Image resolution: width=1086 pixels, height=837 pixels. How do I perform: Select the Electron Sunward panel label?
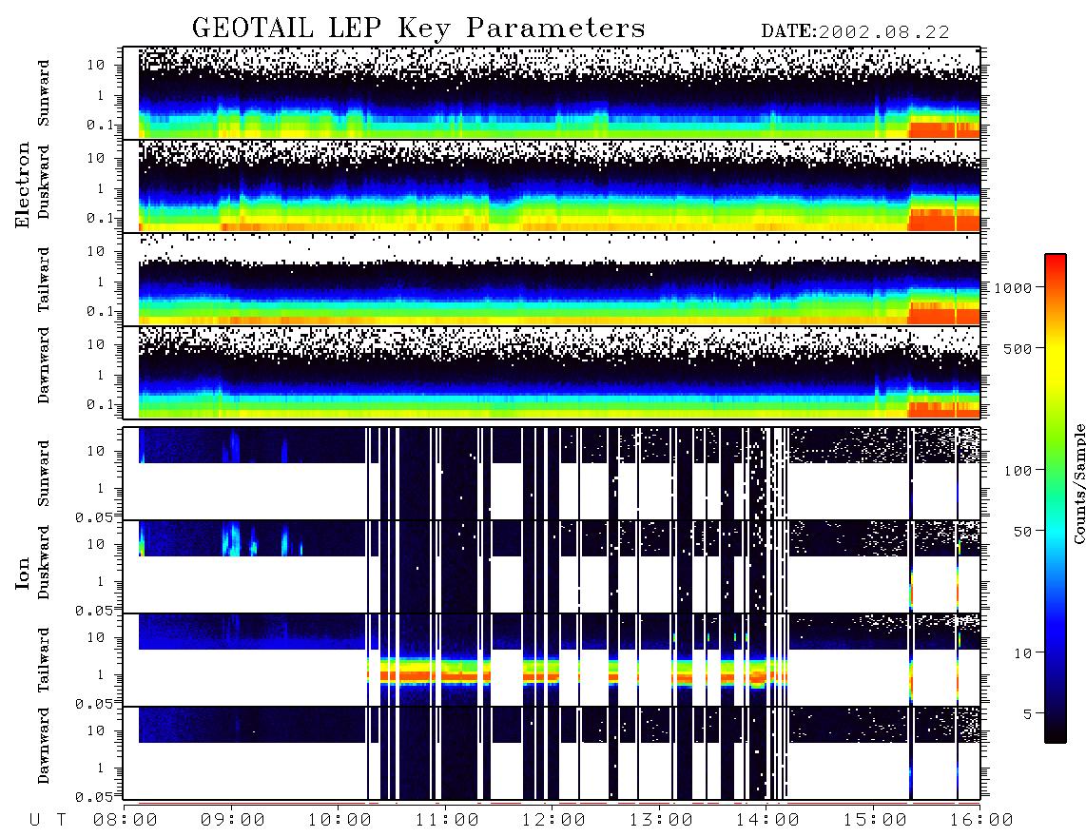[x=44, y=93]
